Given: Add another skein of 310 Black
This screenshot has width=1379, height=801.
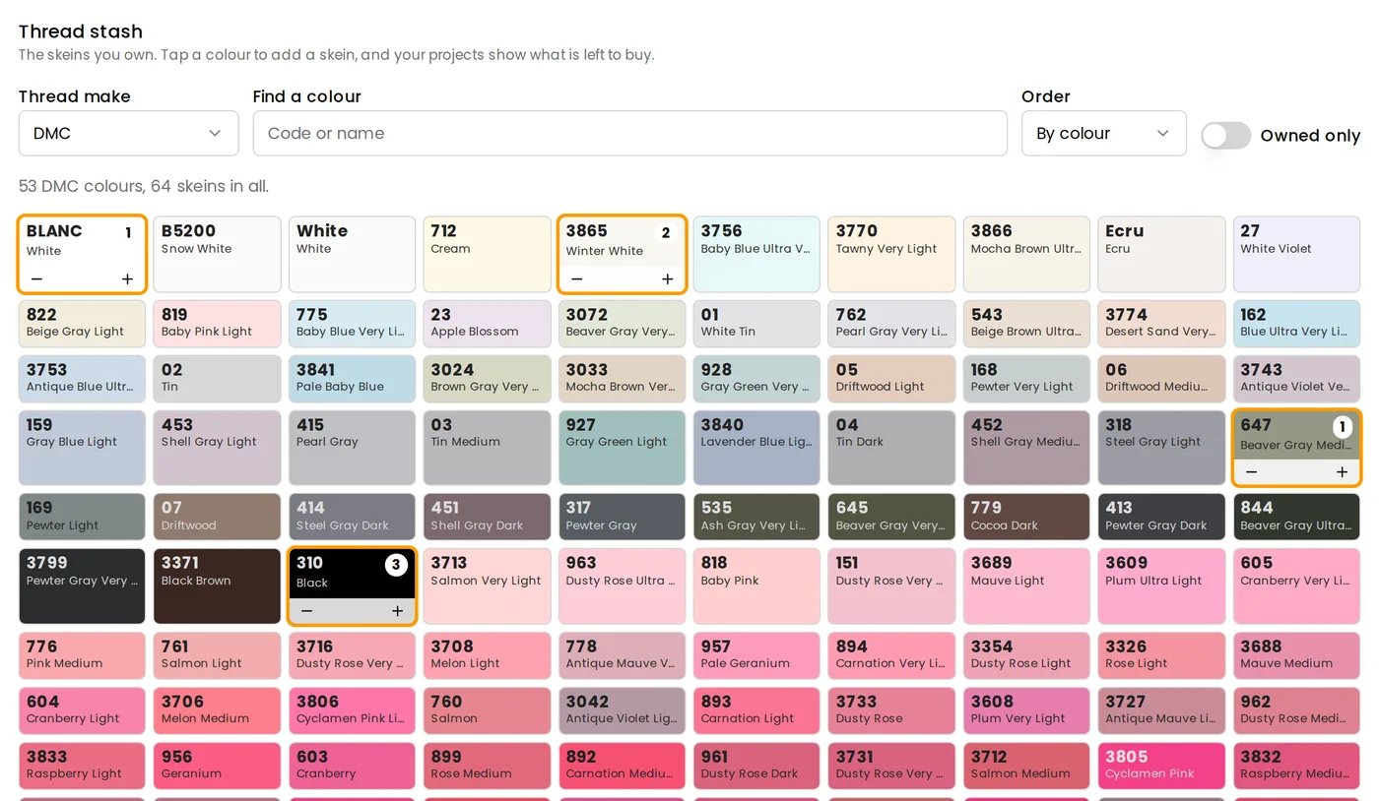Looking at the screenshot, I should [x=397, y=611].
